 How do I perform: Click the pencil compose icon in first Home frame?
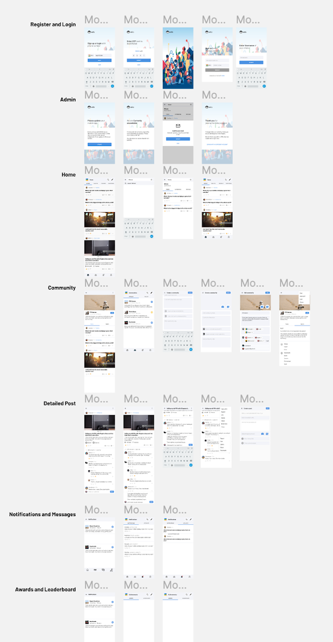pos(112,179)
